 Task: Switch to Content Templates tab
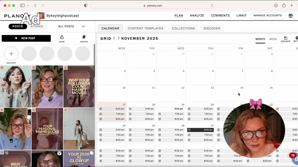145,28
